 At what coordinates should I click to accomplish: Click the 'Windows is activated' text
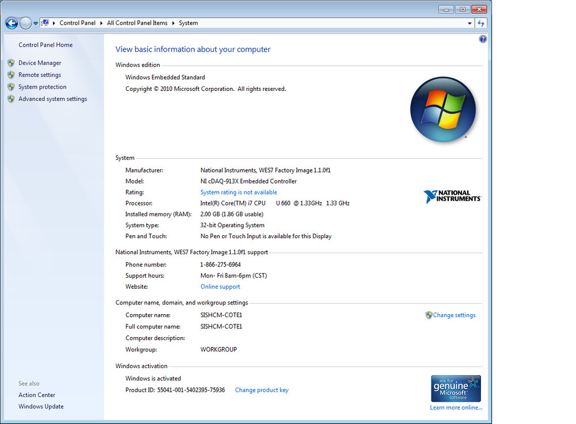(x=153, y=379)
